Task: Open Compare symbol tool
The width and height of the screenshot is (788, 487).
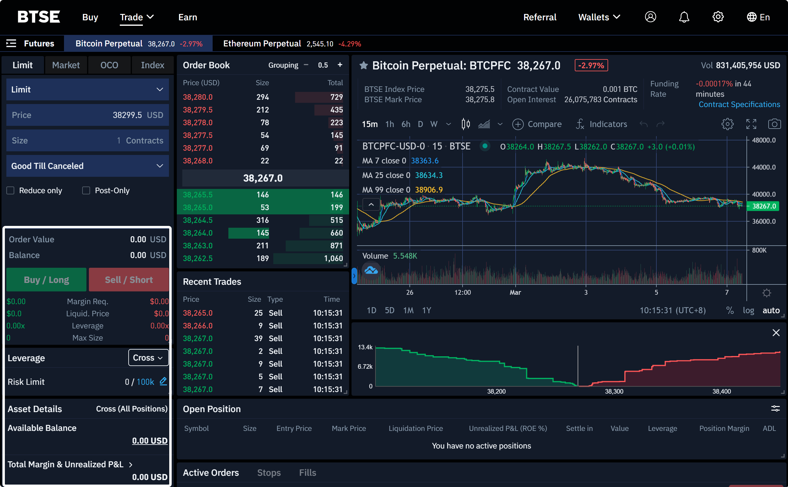Action: (537, 124)
